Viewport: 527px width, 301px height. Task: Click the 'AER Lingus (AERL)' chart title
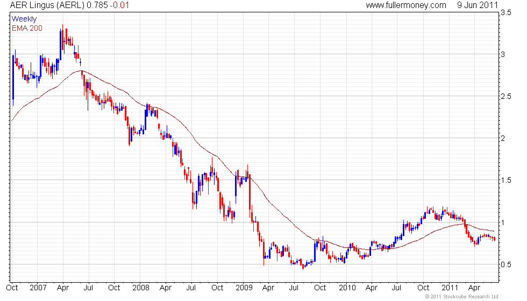tap(47, 5)
